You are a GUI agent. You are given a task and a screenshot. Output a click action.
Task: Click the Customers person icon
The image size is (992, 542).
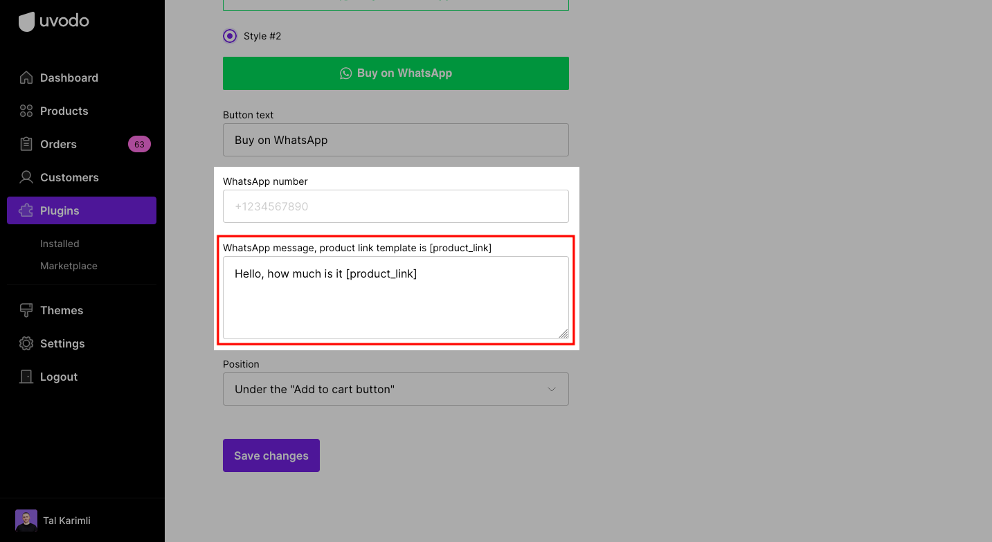26,177
